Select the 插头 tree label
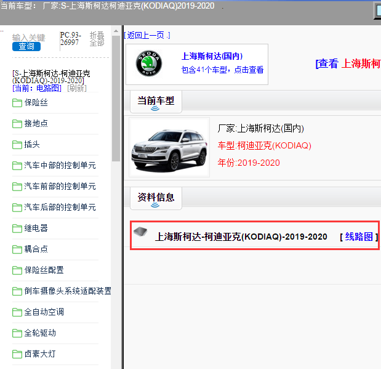The width and height of the screenshot is (381, 369). [32, 145]
